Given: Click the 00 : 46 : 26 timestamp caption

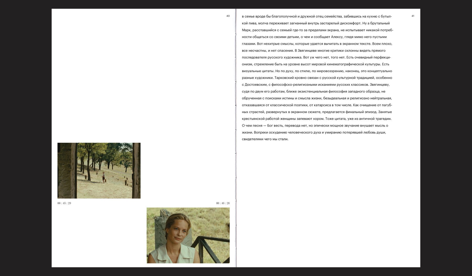Looking at the screenshot, I should tap(223, 203).
